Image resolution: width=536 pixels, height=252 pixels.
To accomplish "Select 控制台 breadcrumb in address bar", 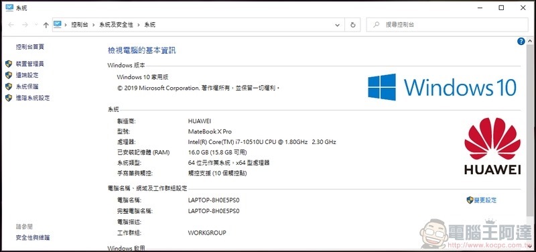I will click(x=79, y=25).
